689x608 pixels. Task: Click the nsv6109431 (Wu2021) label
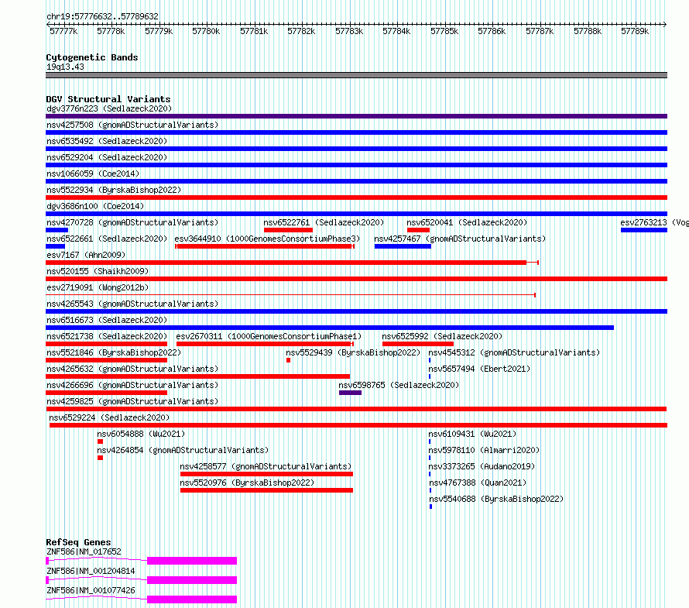[472, 434]
